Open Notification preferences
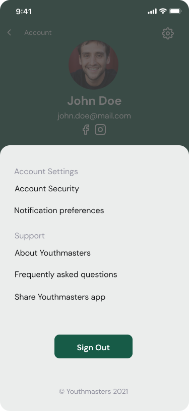 [x=59, y=211]
